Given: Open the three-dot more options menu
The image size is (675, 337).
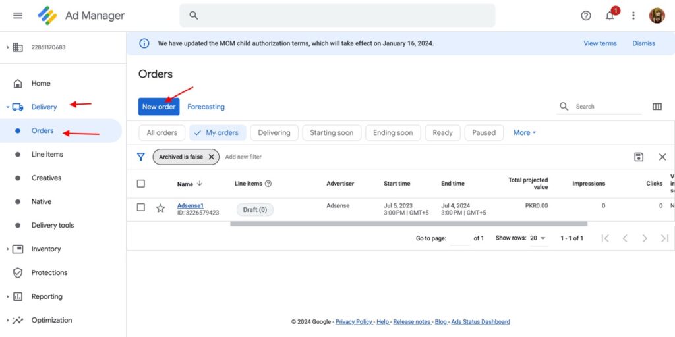Looking at the screenshot, I should (x=633, y=16).
